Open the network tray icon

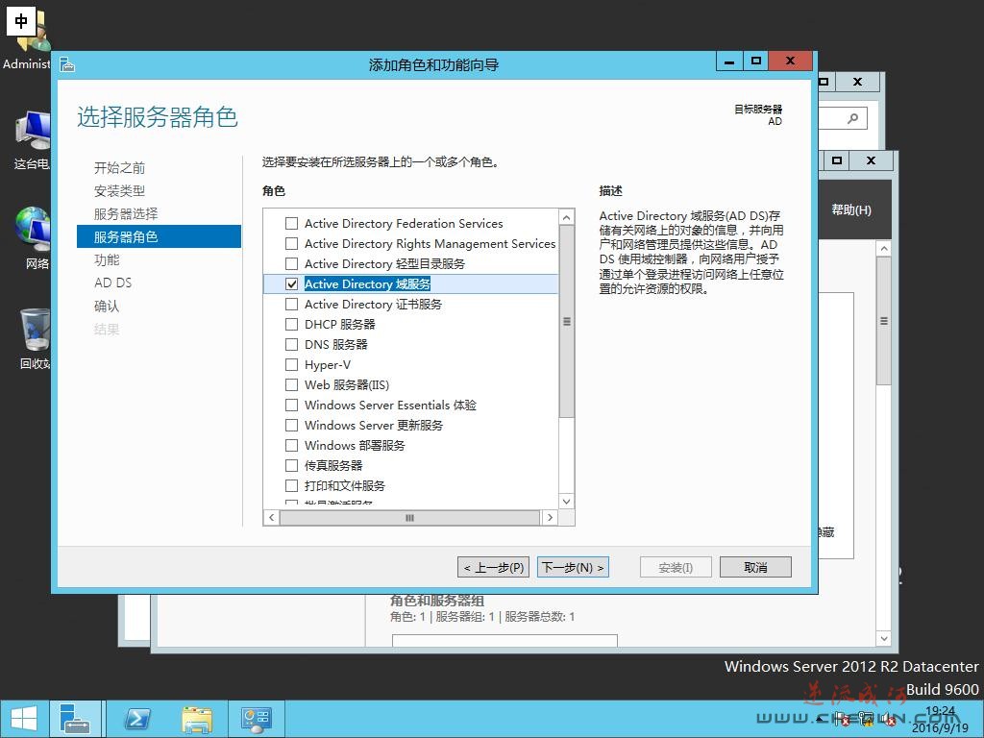(x=866, y=718)
